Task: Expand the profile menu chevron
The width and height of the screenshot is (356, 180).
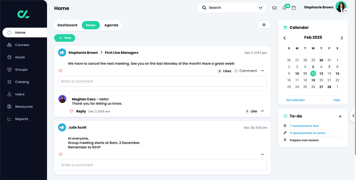Action: coord(345,10)
